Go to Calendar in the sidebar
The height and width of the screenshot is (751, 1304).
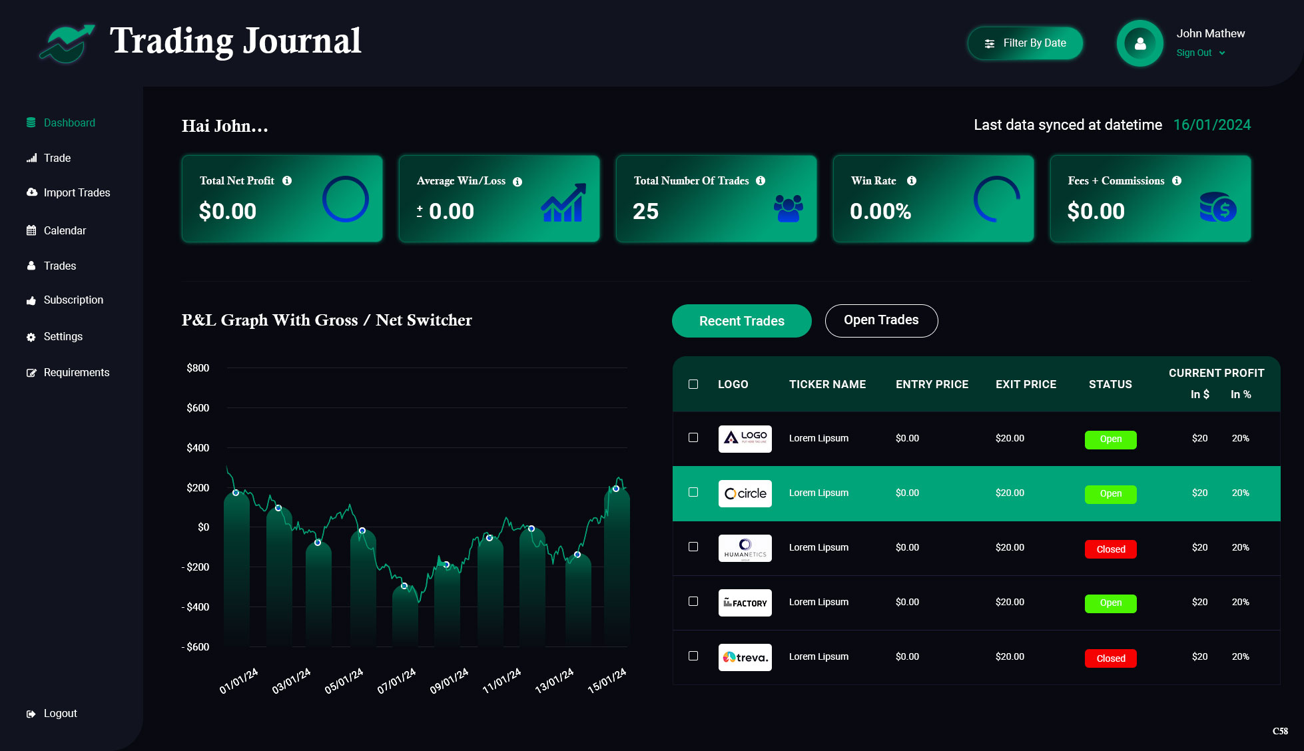(65, 230)
